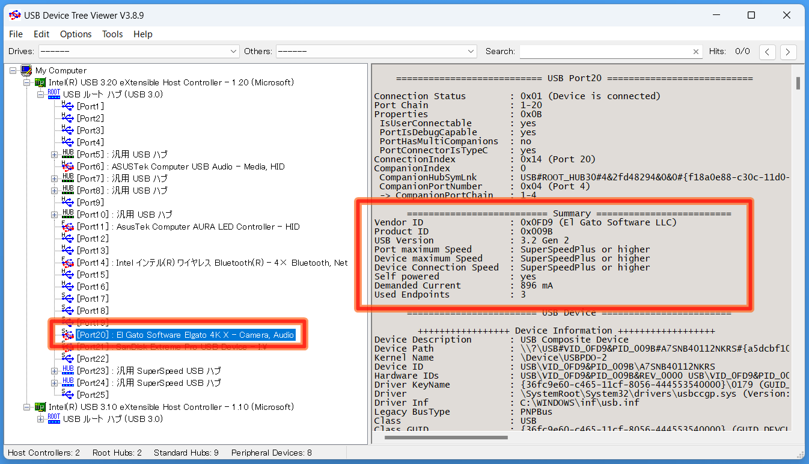Screen dimensions: 809x464
Task: Select the Port14 Intel Wireless Bluetooth row
Action: pos(212,263)
